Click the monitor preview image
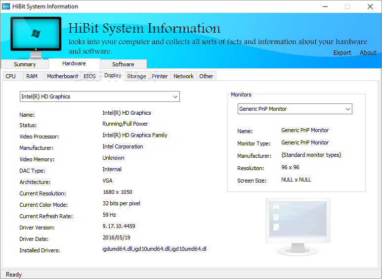 [x=297, y=227]
